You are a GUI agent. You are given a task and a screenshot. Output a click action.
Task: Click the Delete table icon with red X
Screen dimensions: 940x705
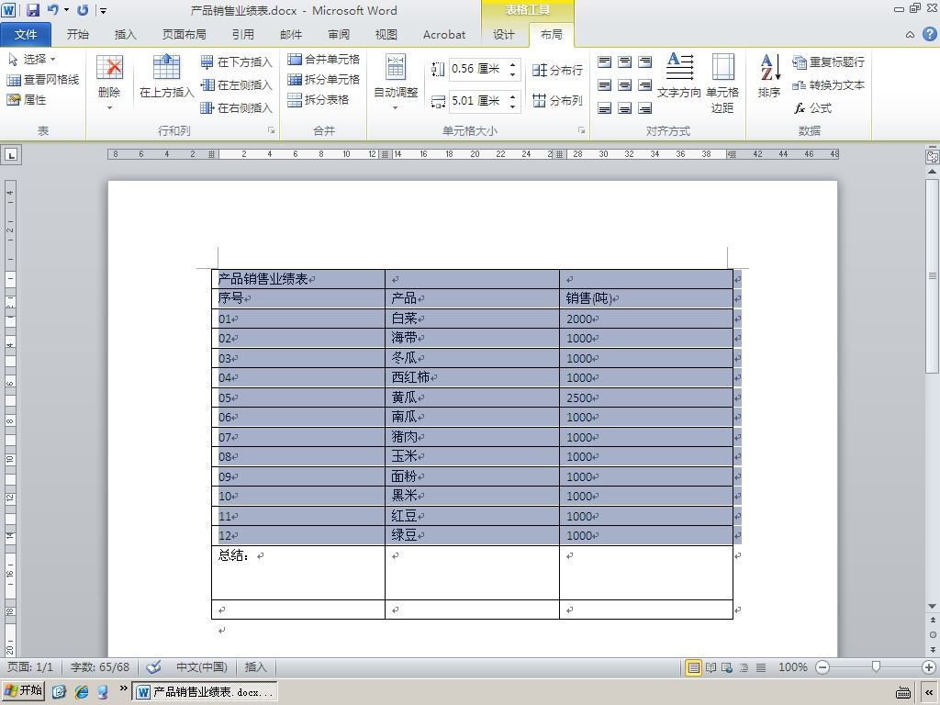click(110, 67)
